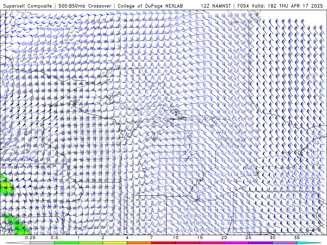Click the orange color scale segment
This screenshot has height=245, width=327.
139,243
